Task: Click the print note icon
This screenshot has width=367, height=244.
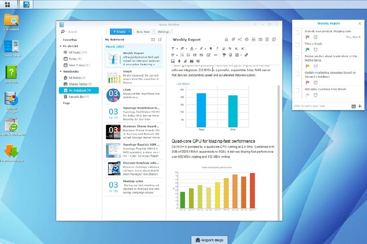Action: 254,40
